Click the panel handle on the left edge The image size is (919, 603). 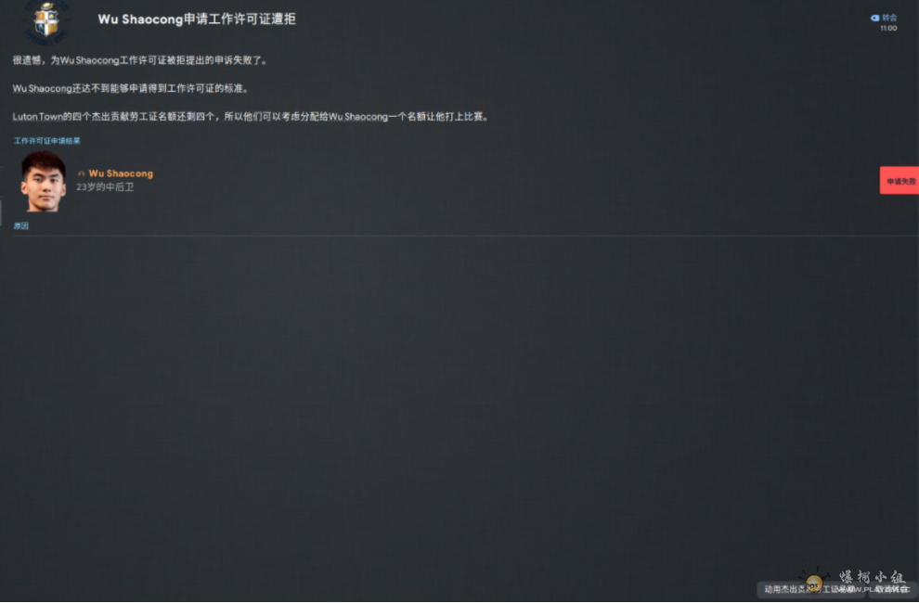coord(1,212)
